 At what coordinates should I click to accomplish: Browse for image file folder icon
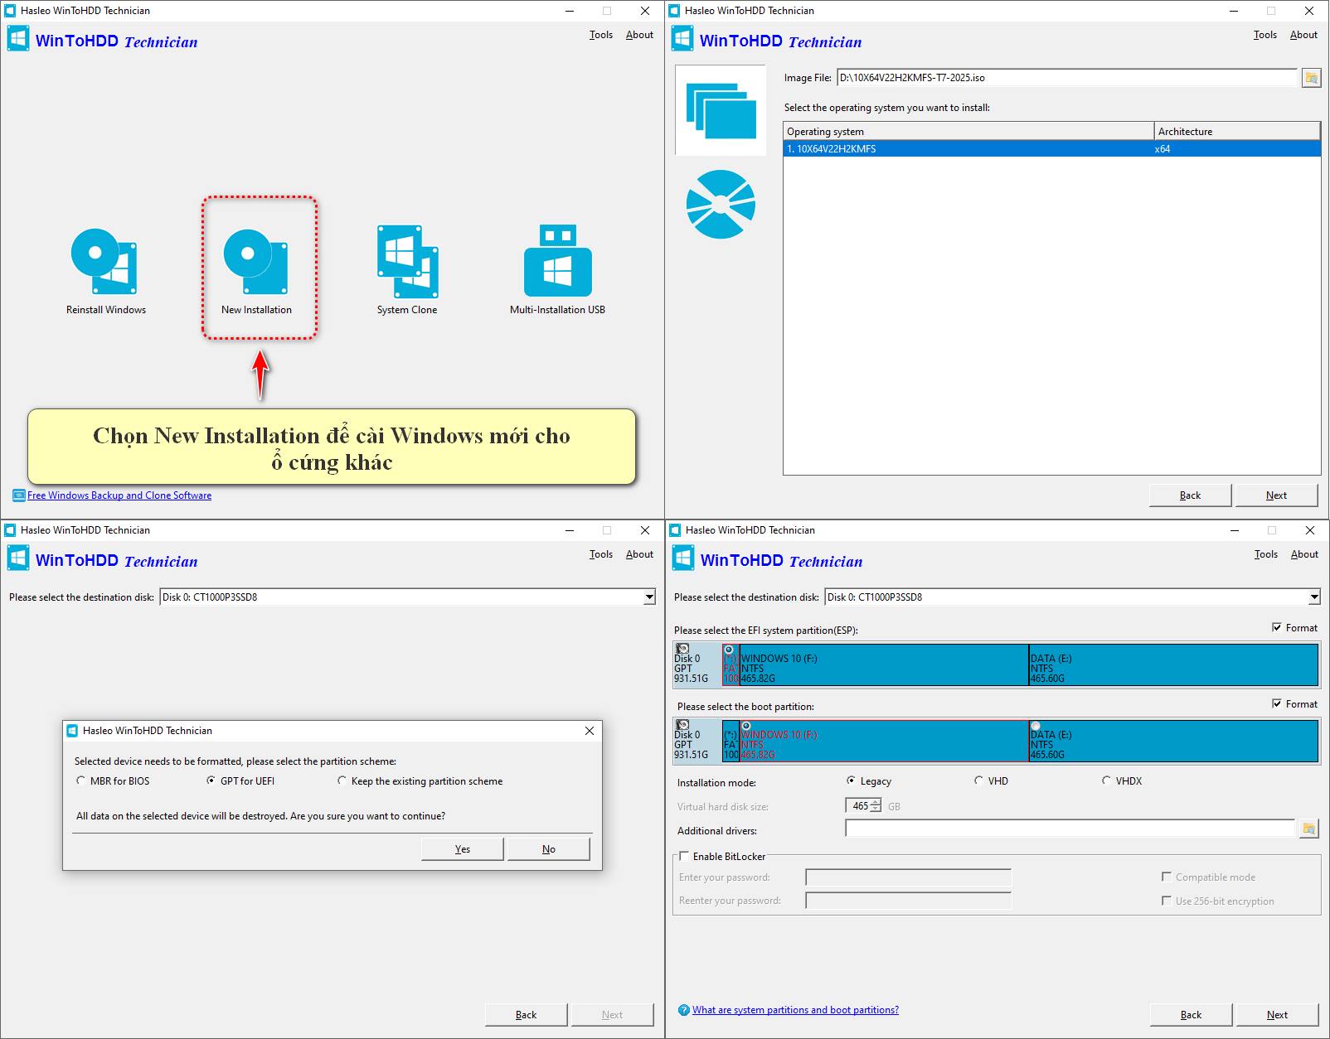(x=1311, y=78)
